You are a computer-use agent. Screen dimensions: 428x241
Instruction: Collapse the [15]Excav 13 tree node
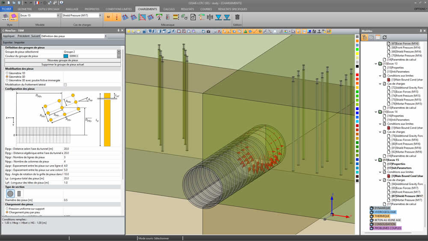coord(376,64)
